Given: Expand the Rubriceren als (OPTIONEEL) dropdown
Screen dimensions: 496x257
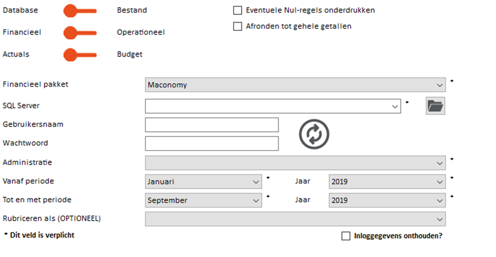Looking at the screenshot, I should click(x=295, y=219).
